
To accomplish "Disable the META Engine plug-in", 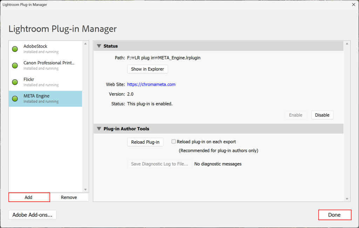I will pyautogui.click(x=322, y=115).
